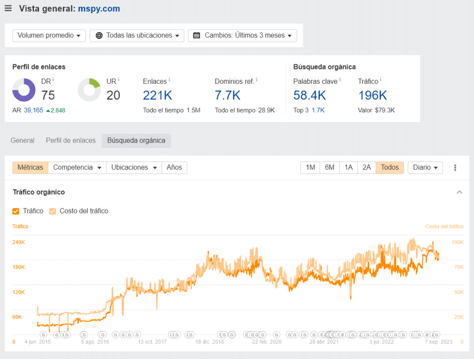
Task: Click the info icon beside Enlaces
Action: [x=169, y=80]
